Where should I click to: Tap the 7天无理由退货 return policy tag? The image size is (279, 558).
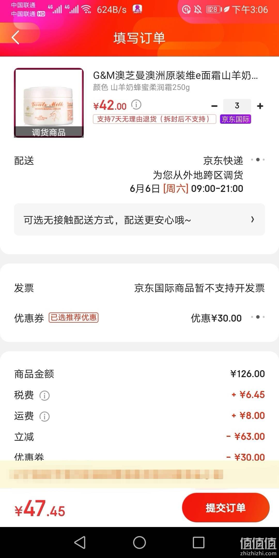[x=154, y=119]
